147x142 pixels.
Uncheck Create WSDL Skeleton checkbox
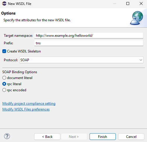click(x=4, y=51)
